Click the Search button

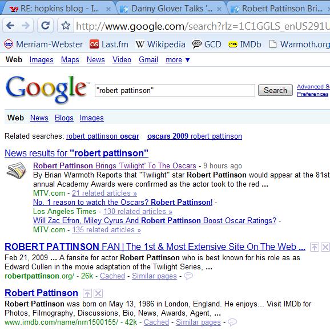[275, 90]
